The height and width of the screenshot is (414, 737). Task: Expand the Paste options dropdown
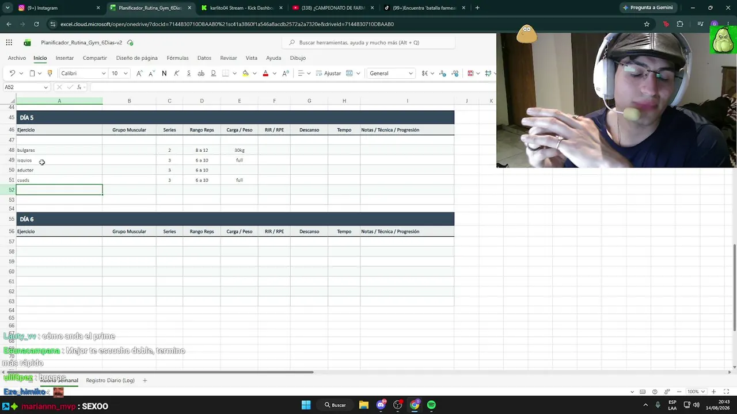(39, 74)
